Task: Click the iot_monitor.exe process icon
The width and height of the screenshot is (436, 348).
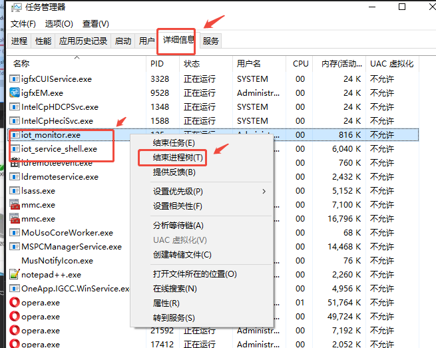Action: tap(15, 135)
